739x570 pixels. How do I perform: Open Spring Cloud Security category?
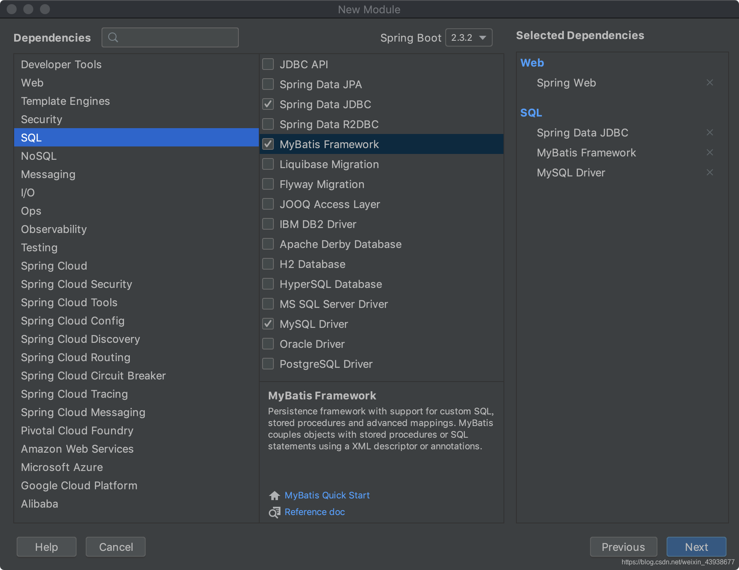136,284
